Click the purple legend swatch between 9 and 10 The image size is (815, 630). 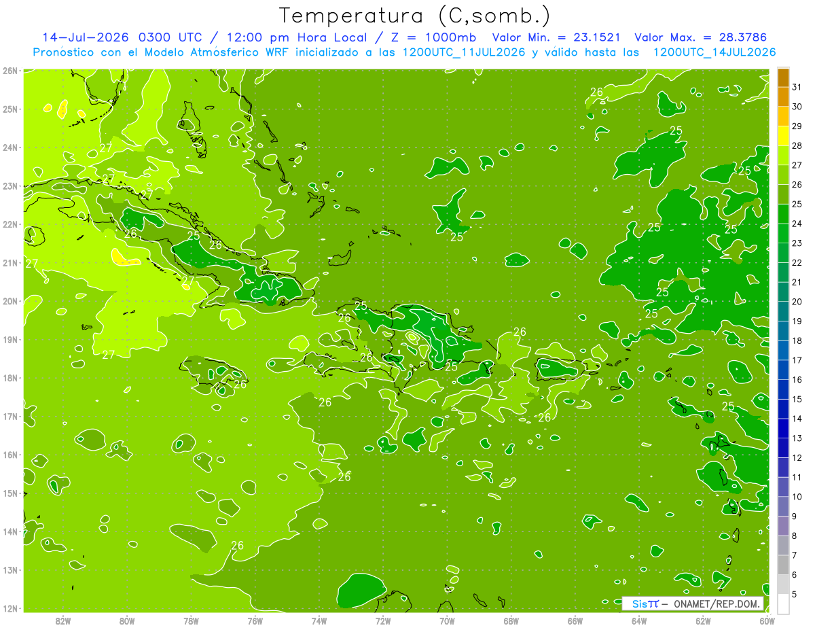click(x=783, y=506)
